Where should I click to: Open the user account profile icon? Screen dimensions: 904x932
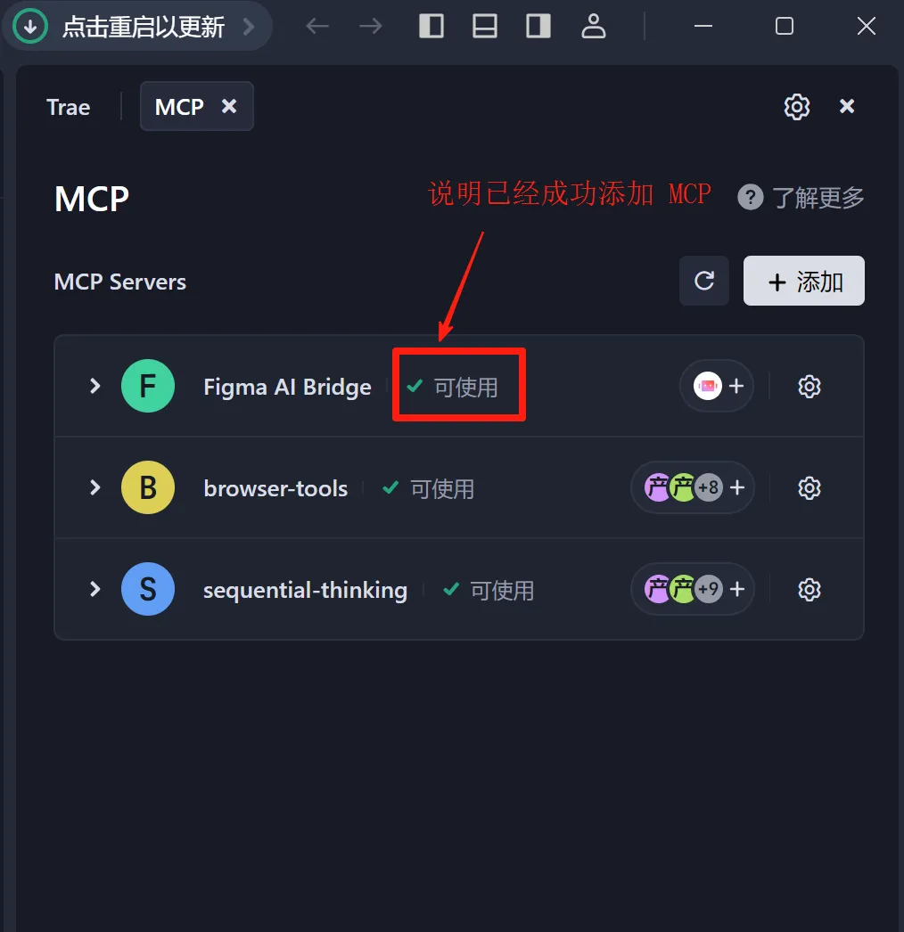point(593,26)
